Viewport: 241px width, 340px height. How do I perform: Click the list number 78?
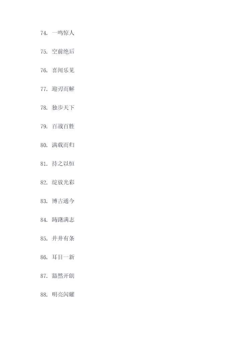click(44, 108)
